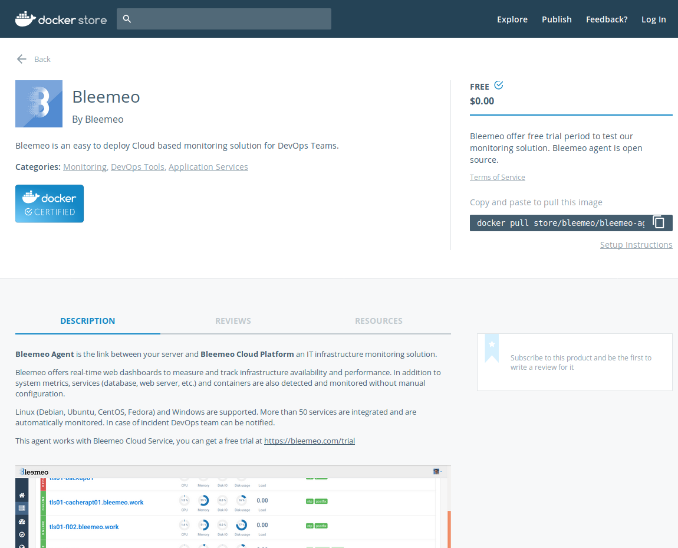Image resolution: width=678 pixels, height=548 pixels.
Task: Click the dashboard gauge icon in sidebar
Action: coord(21,521)
